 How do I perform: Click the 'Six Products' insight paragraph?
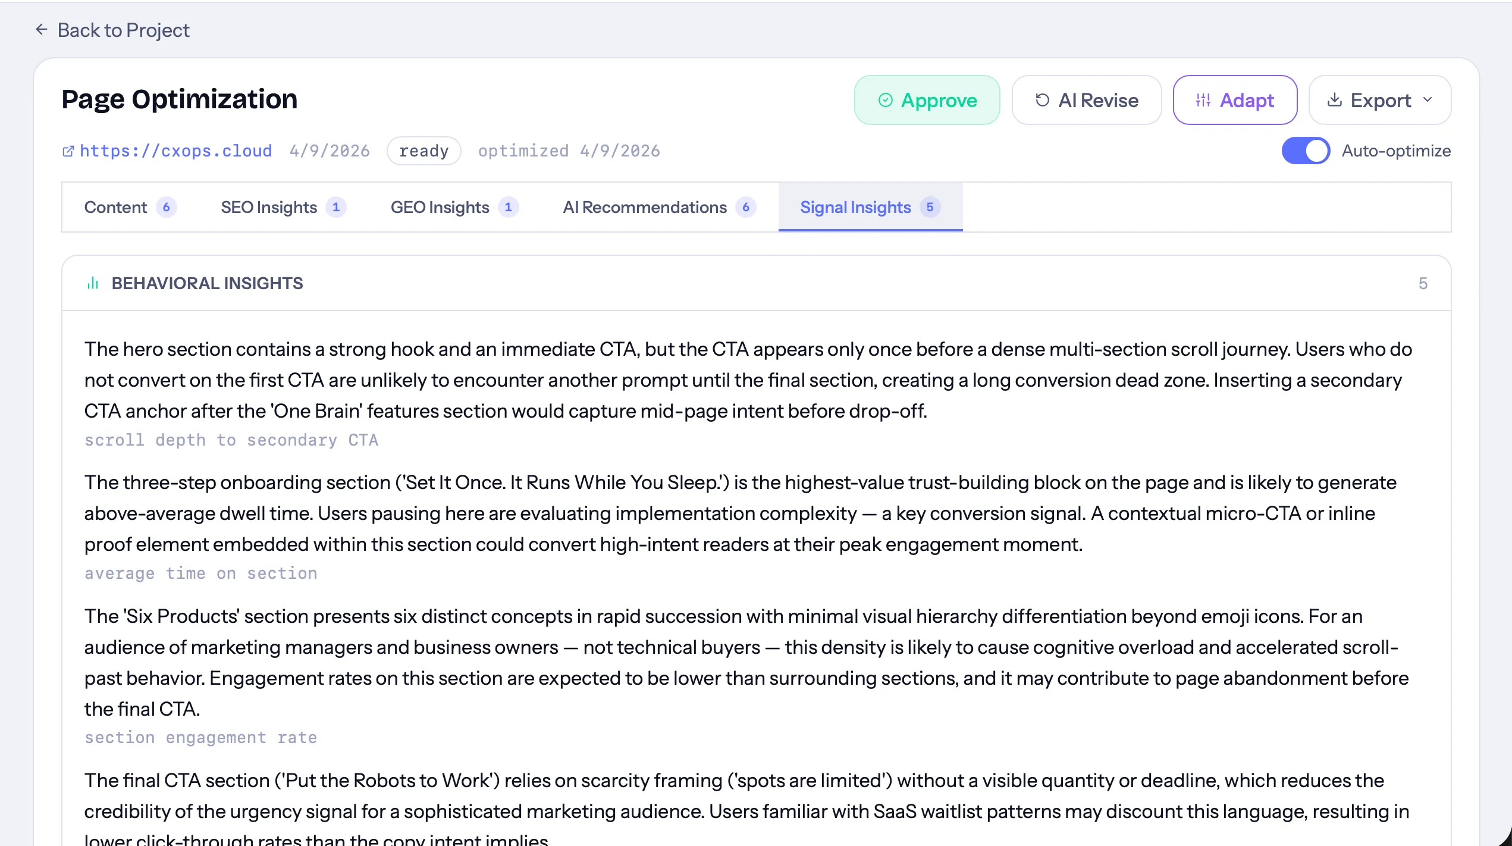(x=746, y=662)
